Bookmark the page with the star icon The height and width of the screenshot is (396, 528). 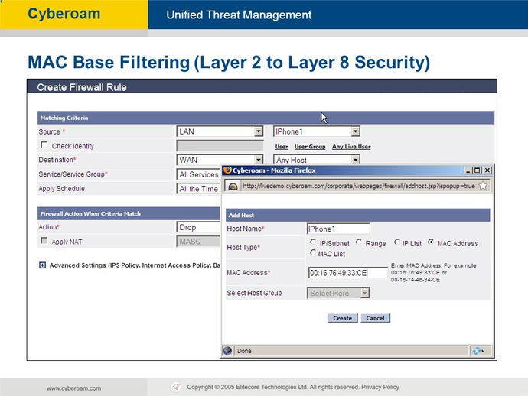tap(483, 186)
